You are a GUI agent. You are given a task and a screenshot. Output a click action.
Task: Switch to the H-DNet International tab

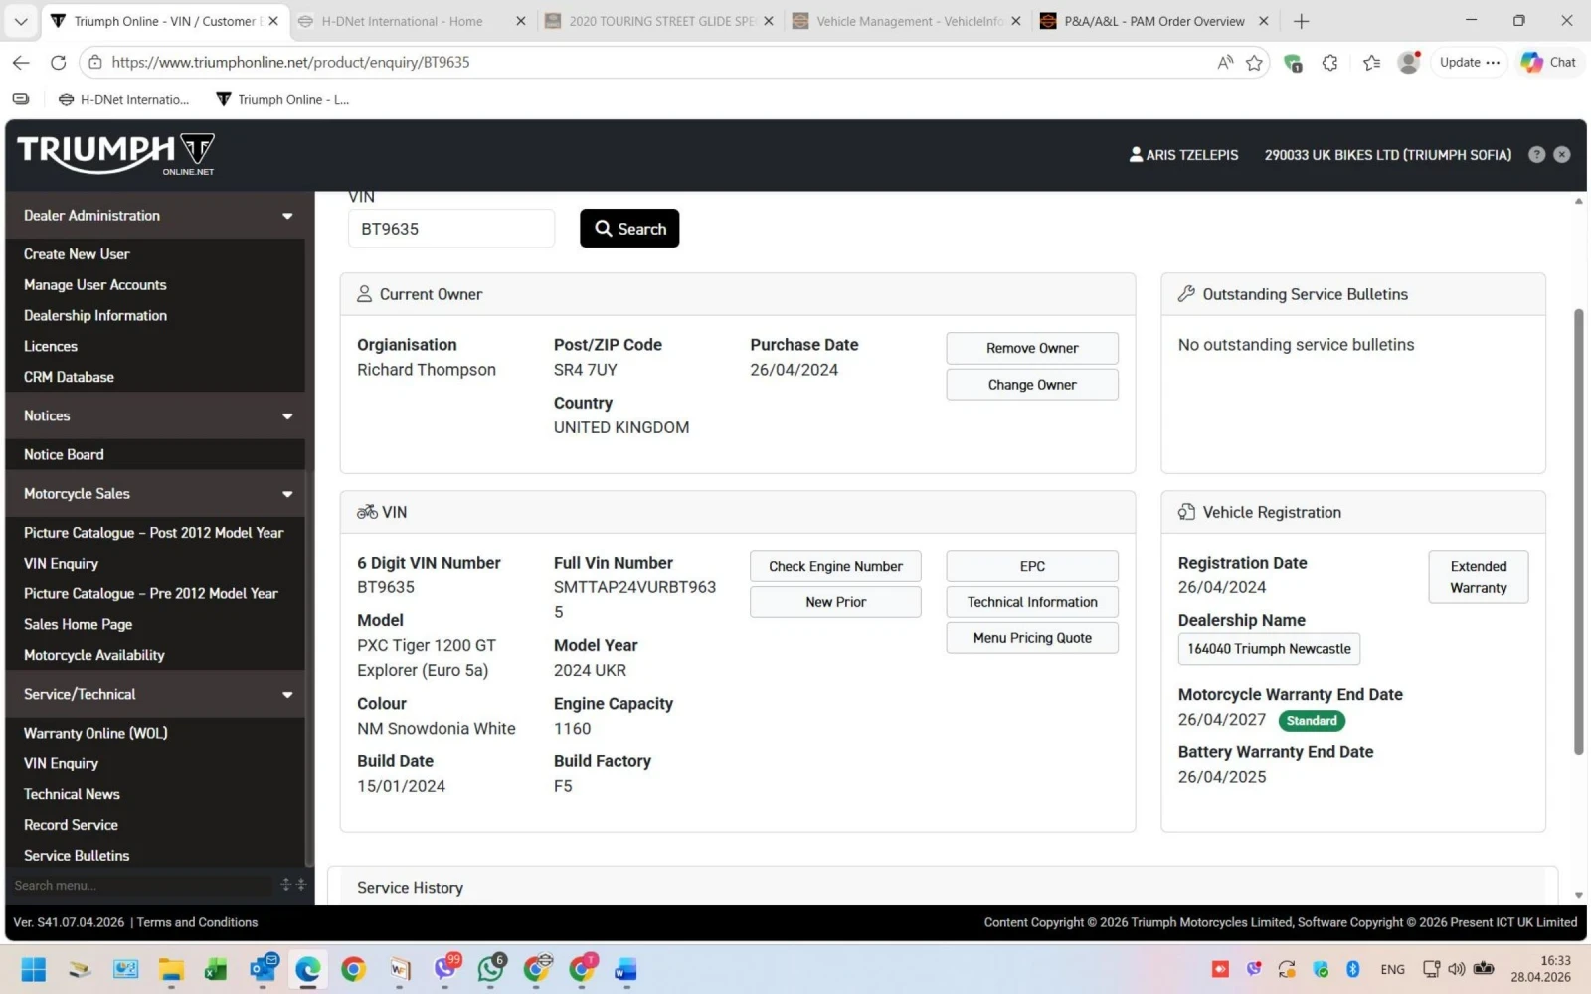[402, 21]
